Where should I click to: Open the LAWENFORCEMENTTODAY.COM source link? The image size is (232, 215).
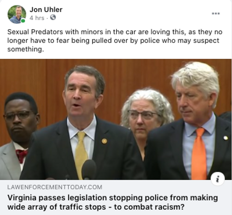[x=55, y=187]
